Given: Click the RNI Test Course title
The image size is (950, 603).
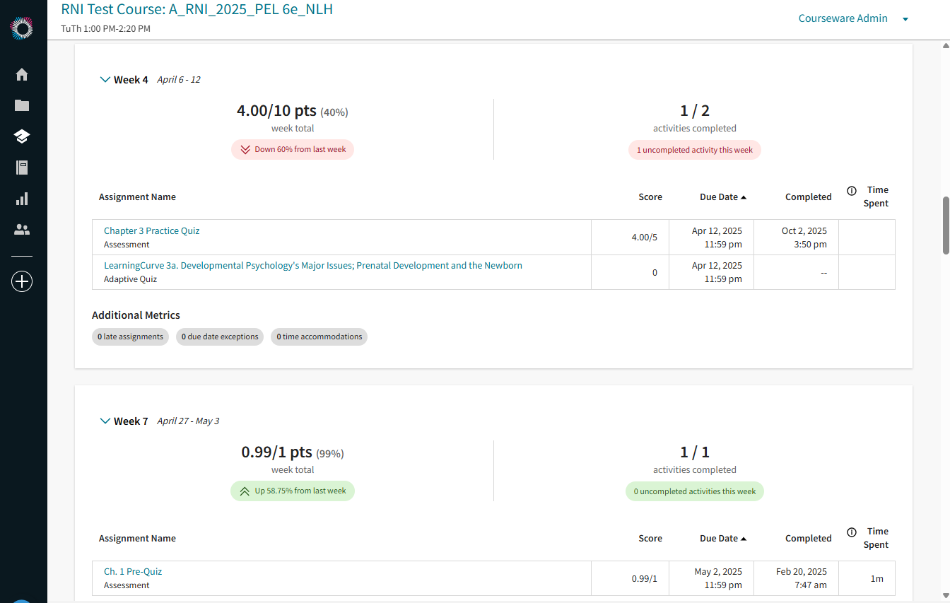Looking at the screenshot, I should [197, 11].
